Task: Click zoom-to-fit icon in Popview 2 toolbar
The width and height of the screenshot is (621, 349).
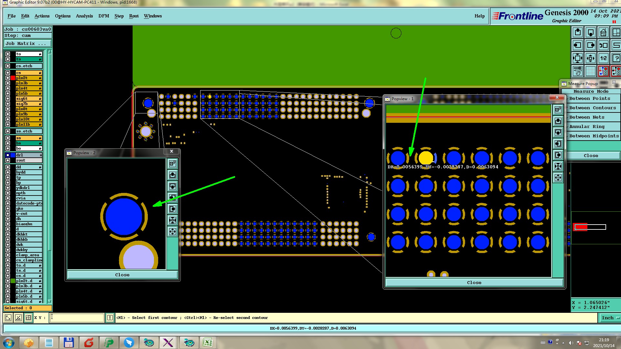Action: (x=172, y=220)
